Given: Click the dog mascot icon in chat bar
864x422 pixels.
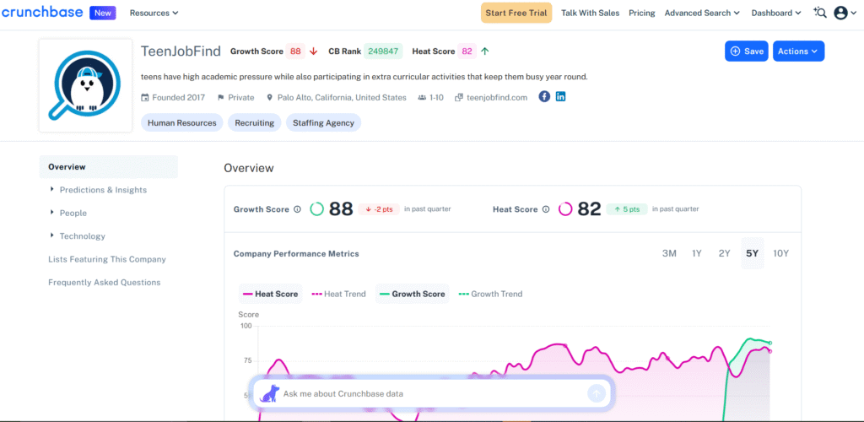Looking at the screenshot, I should [x=269, y=393].
